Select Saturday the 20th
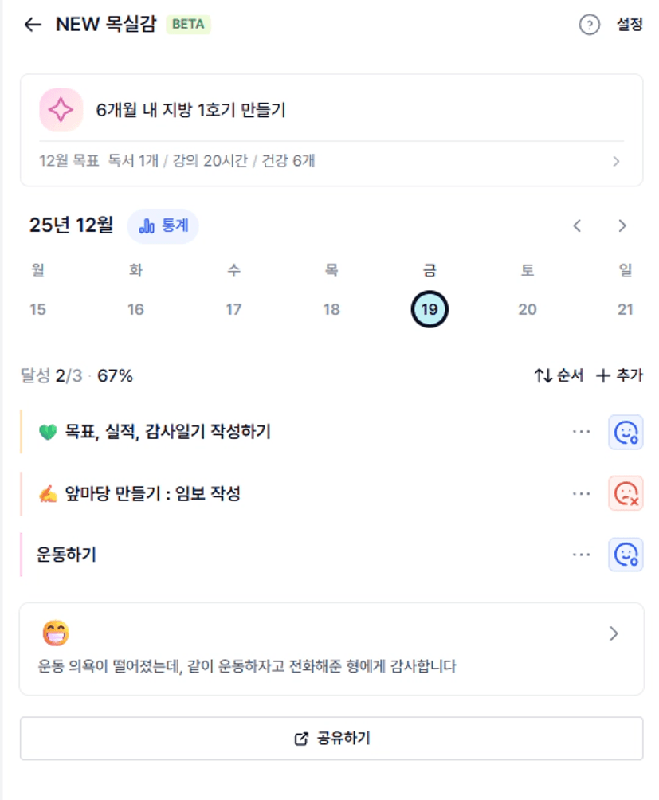This screenshot has height=800, width=659. tap(528, 309)
